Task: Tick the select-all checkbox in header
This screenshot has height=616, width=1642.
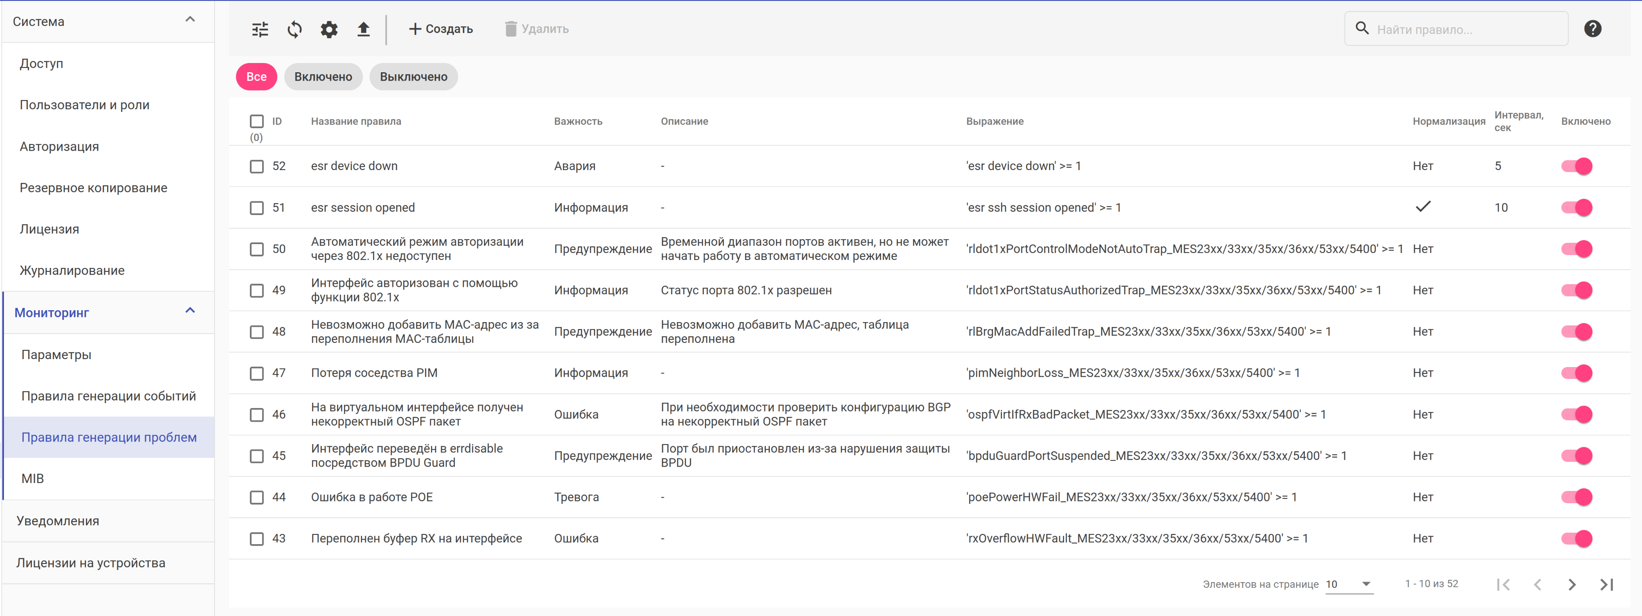Action: [x=257, y=121]
